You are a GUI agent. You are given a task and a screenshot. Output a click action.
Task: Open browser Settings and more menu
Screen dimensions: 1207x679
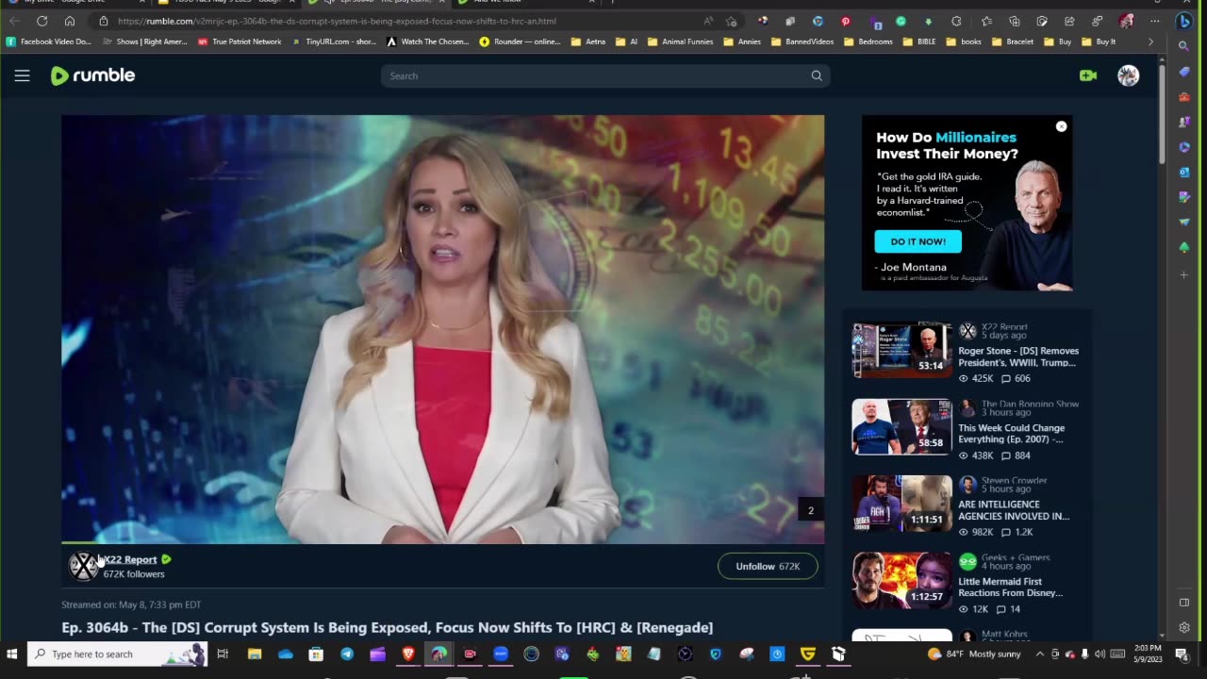point(1155,21)
